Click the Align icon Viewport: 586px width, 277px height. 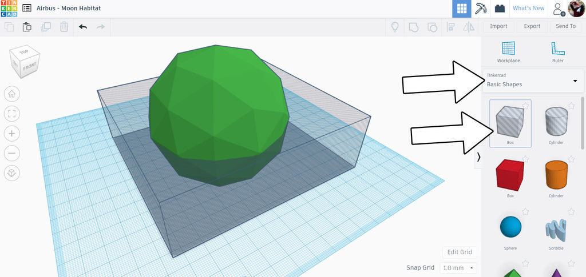450,27
